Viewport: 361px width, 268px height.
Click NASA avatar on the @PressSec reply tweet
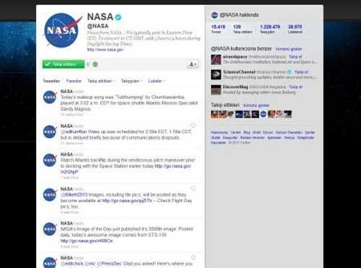50,263
